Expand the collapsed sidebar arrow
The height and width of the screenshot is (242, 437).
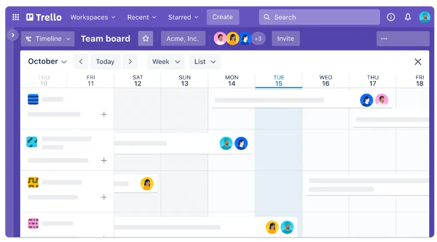(13, 35)
